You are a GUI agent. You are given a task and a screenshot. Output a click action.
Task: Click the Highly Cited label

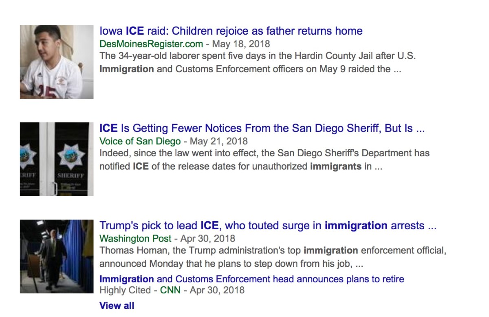[126, 290]
